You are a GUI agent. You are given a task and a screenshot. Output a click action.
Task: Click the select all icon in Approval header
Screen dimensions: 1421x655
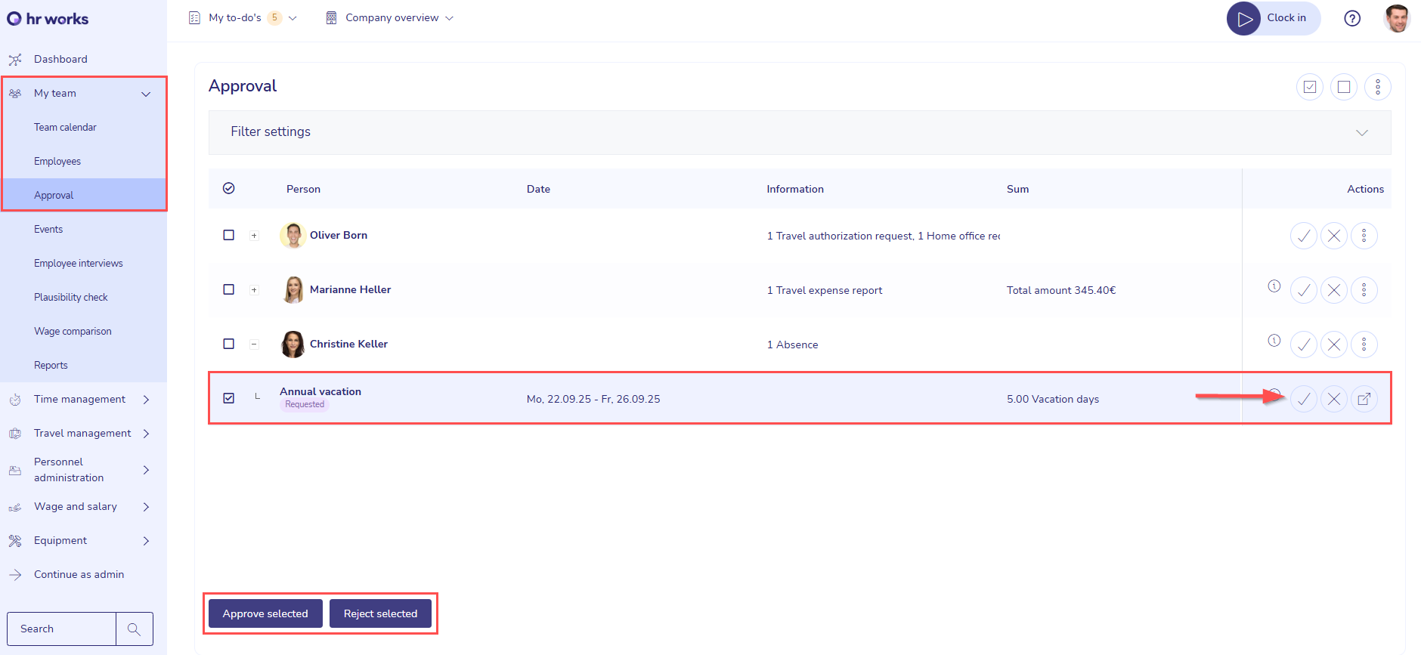1310,87
